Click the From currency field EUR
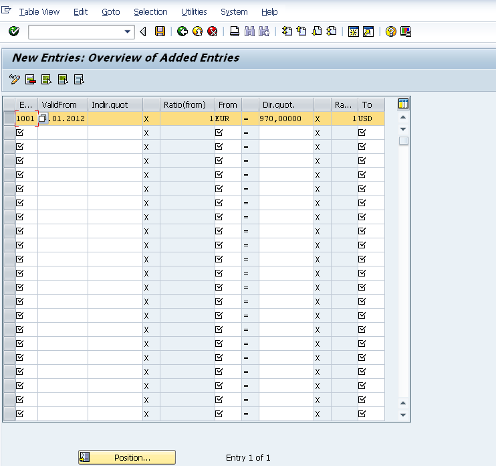Viewport: 496px width, 466px height. pos(228,119)
